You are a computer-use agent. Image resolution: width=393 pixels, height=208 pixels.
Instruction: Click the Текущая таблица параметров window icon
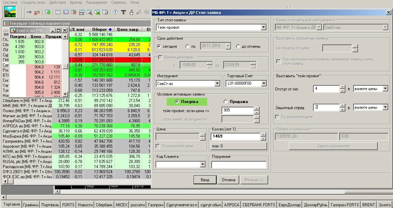coord(6,23)
